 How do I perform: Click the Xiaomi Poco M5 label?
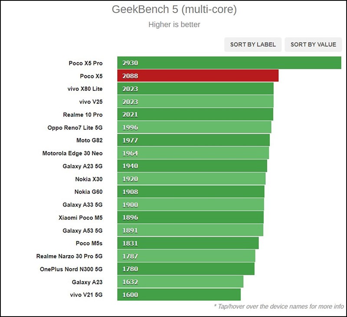click(81, 217)
